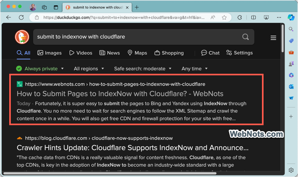
Task: Expand the All regions dropdown
Action: point(89,69)
